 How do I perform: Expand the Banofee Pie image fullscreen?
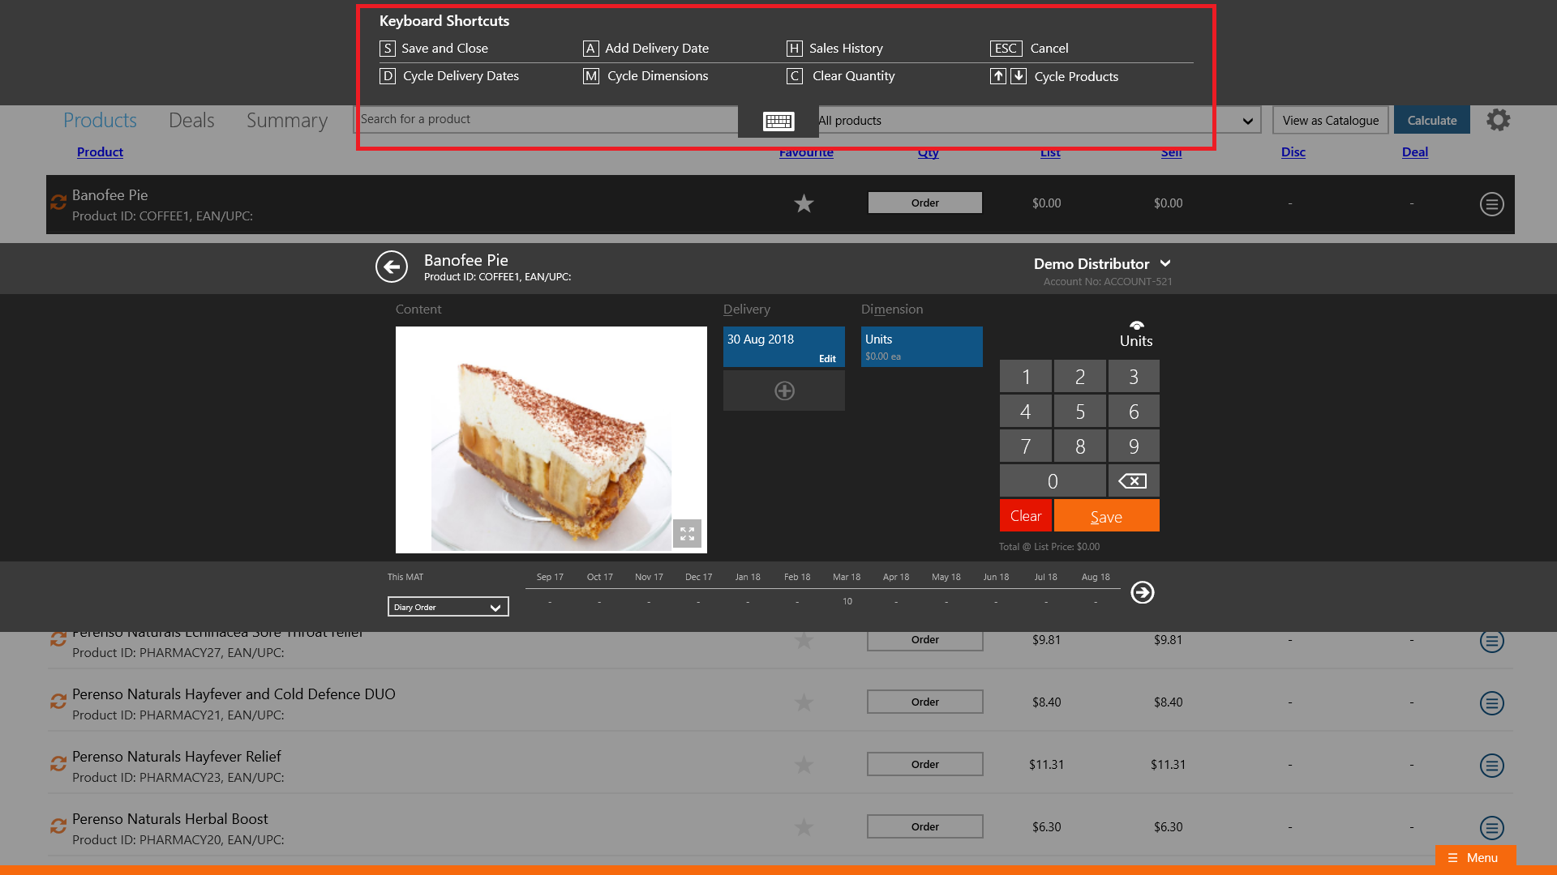687,533
